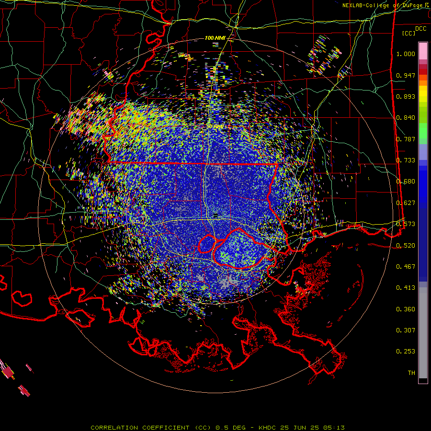Click the 0.733 scale value

(406, 160)
